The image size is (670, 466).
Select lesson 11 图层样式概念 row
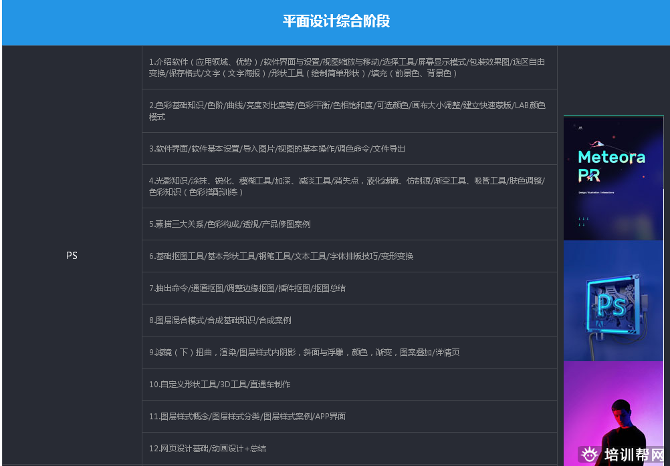tap(348, 416)
